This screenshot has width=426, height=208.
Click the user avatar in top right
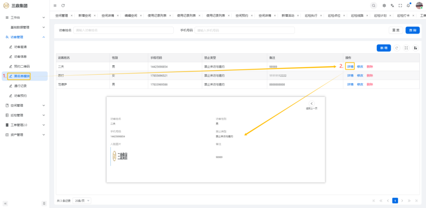pyautogui.click(x=419, y=5)
